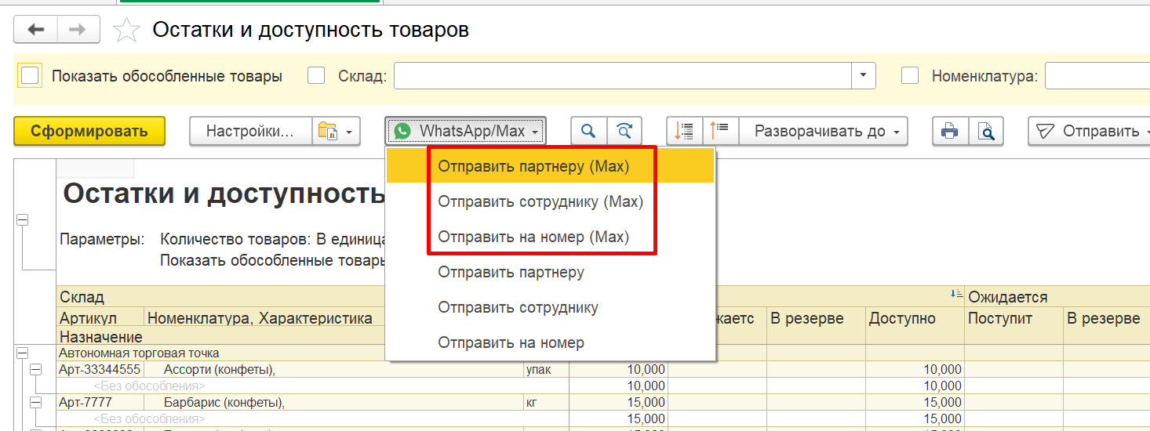Collapse the report header section minus box
The height and width of the screenshot is (431, 1150).
(x=22, y=221)
